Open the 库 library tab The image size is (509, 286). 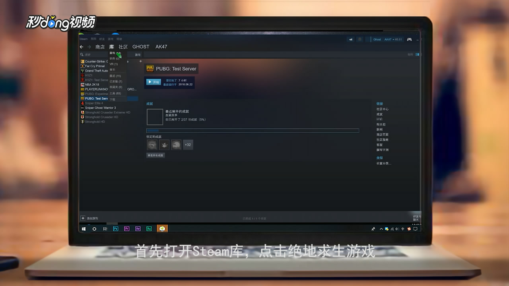pos(112,47)
